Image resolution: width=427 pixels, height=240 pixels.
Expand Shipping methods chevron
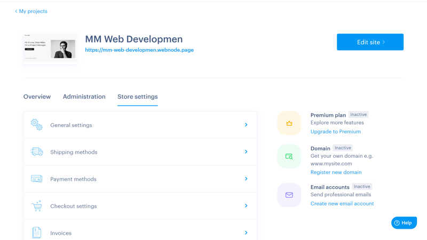[246, 151]
